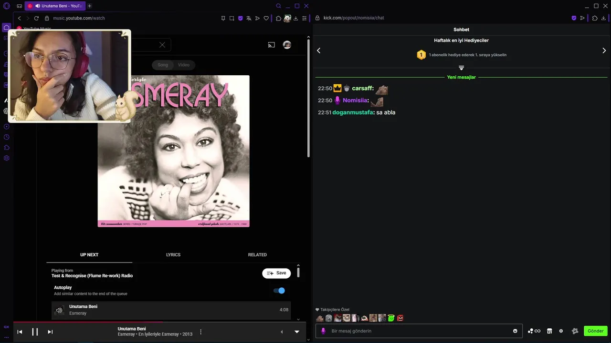The width and height of the screenshot is (611, 343).
Task: Open ChatGPT sidebar icon
Action: [x=6, y=111]
